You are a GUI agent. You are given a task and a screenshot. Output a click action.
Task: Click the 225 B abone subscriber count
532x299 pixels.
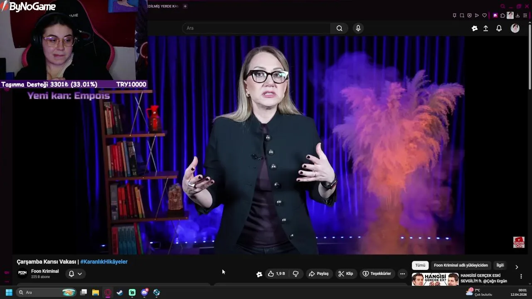[x=40, y=277]
